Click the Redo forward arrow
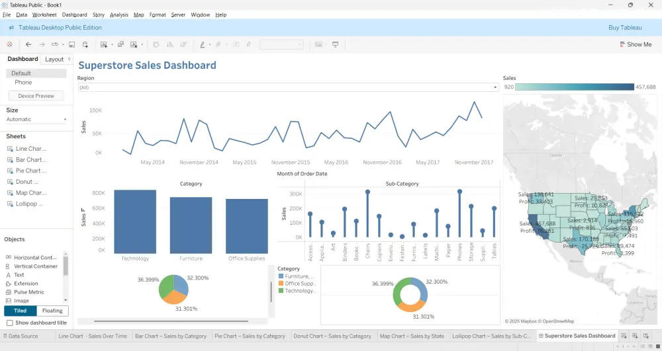 (x=42, y=44)
